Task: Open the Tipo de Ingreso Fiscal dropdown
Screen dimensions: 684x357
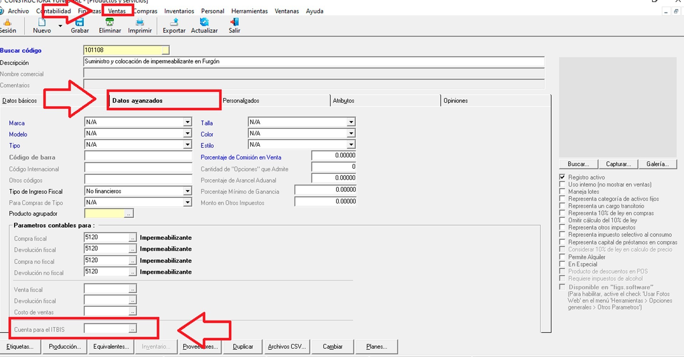Action: click(x=187, y=191)
